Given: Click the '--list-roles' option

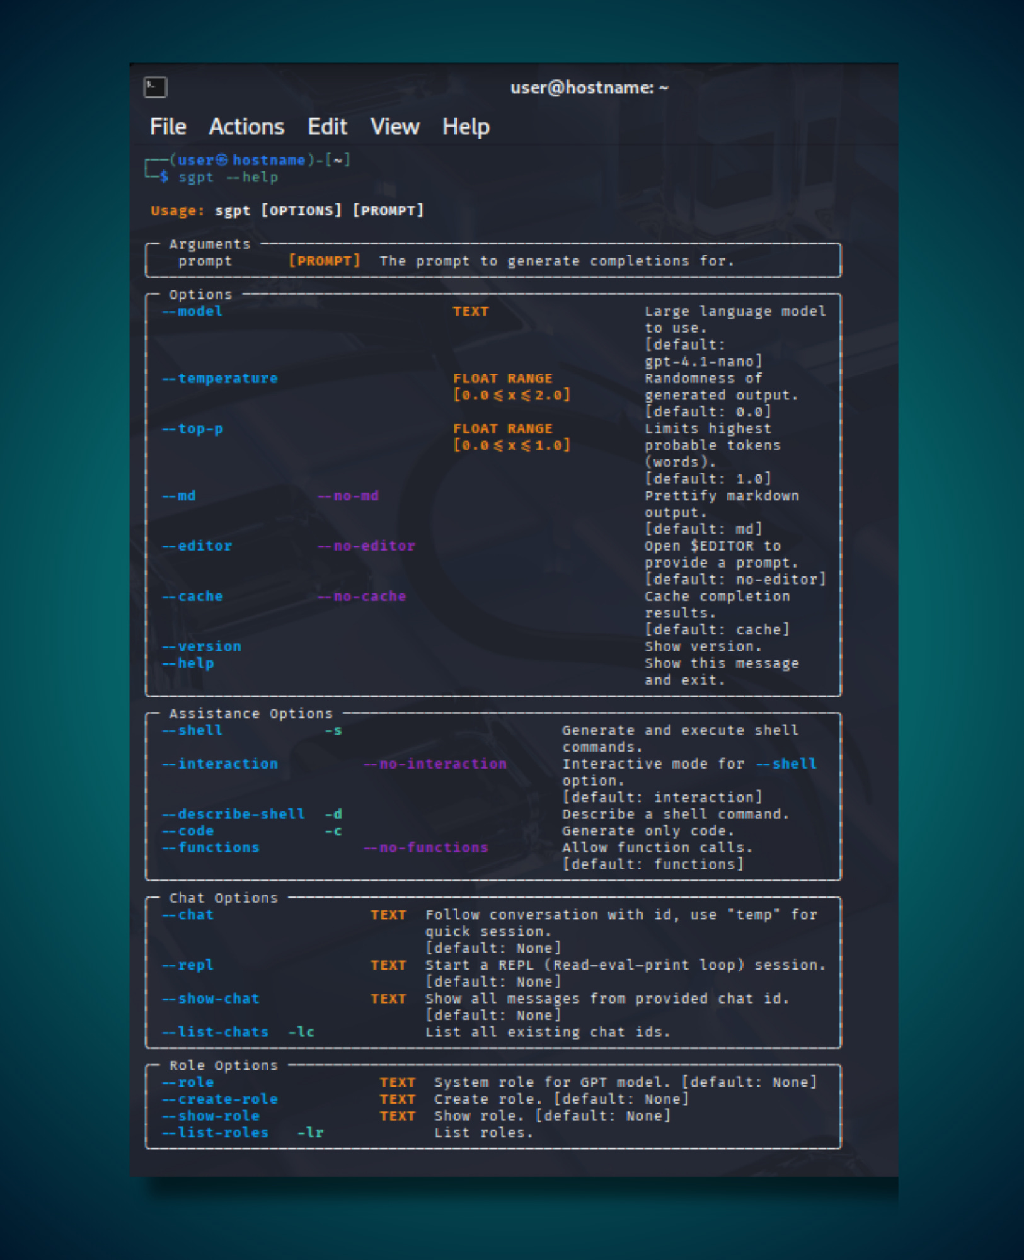Looking at the screenshot, I should tap(216, 1133).
